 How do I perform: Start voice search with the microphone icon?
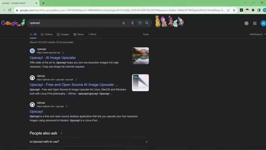pos(133,23)
